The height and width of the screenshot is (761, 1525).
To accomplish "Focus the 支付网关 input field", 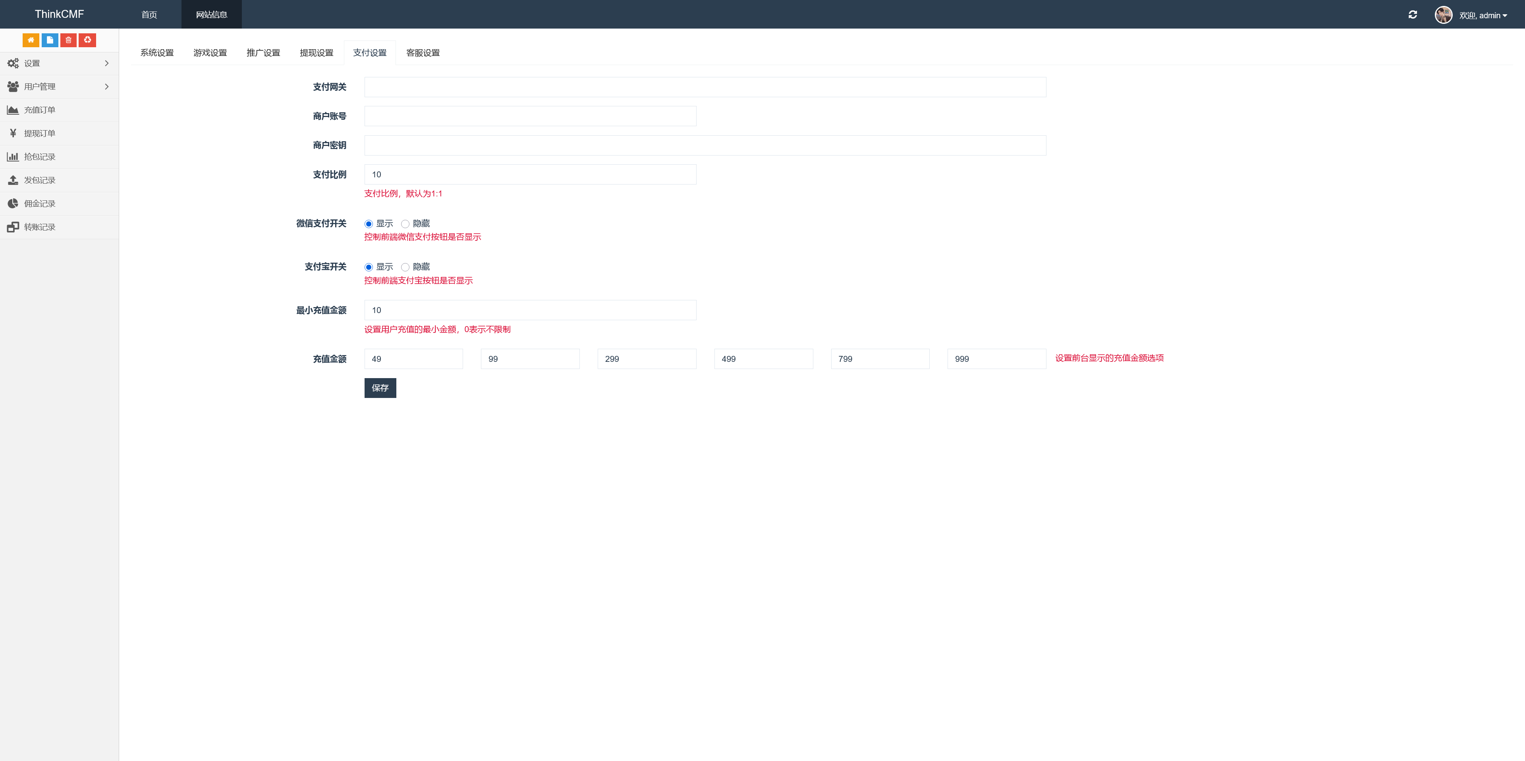I will click(x=705, y=87).
